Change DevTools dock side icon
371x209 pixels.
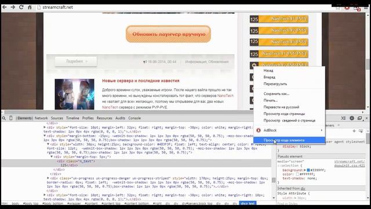[x=359, y=118]
